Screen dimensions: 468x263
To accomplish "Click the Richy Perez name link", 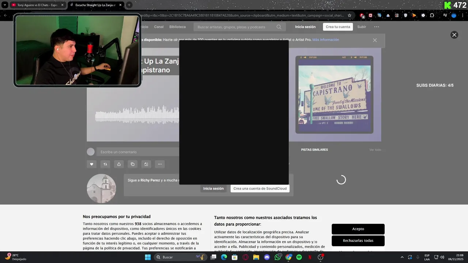I will (150, 180).
